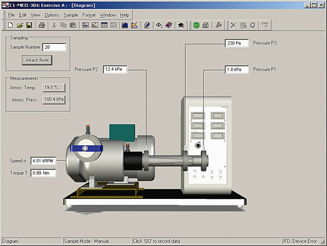The height and width of the screenshot is (246, 327).
Task: Open the Options menu
Action: 52,15
